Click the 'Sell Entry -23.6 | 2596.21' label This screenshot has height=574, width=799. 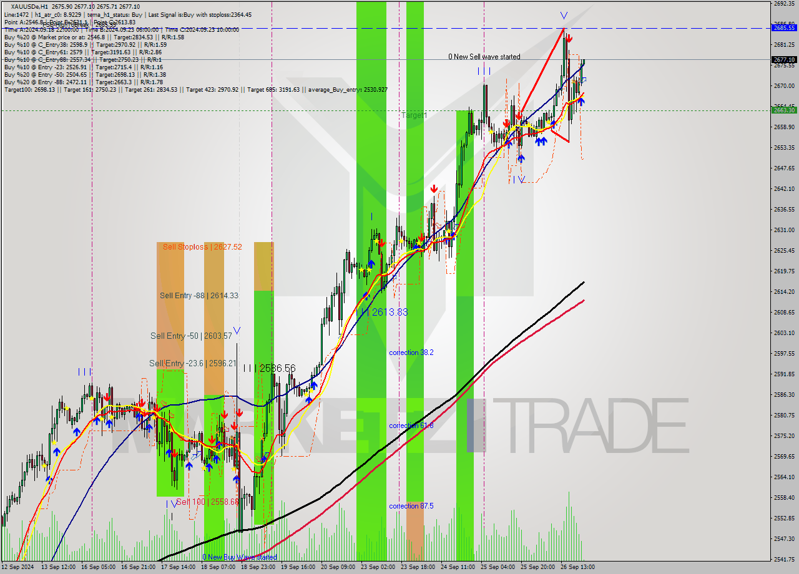point(192,363)
